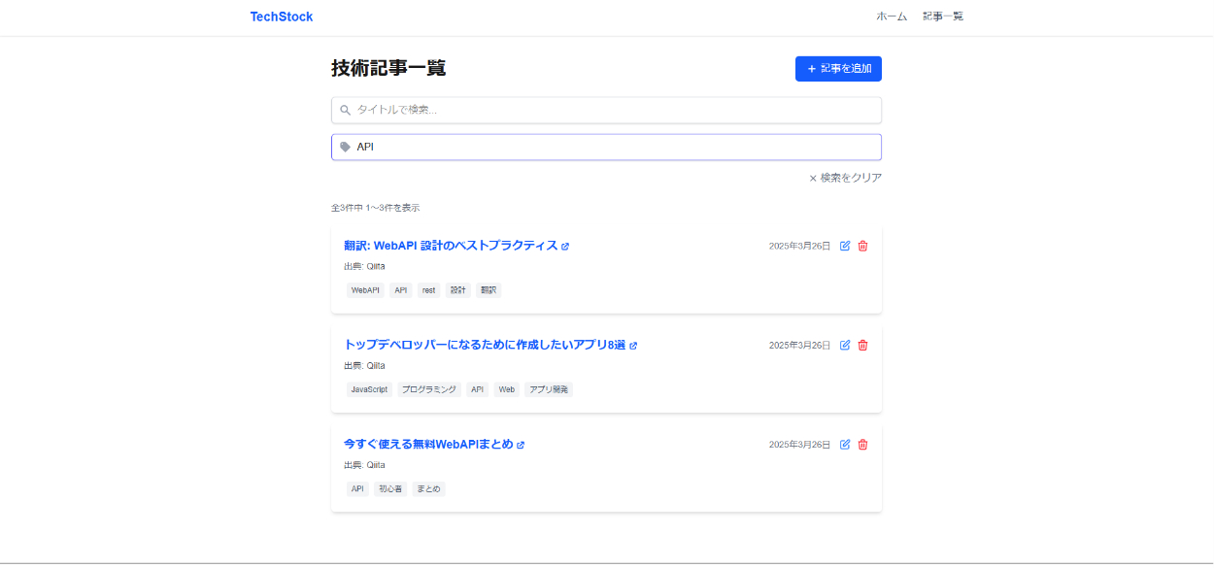Delete the 今すぐ使える無料WebAPIまとめ article
Image resolution: width=1214 pixels, height=568 pixels.
pyautogui.click(x=862, y=444)
